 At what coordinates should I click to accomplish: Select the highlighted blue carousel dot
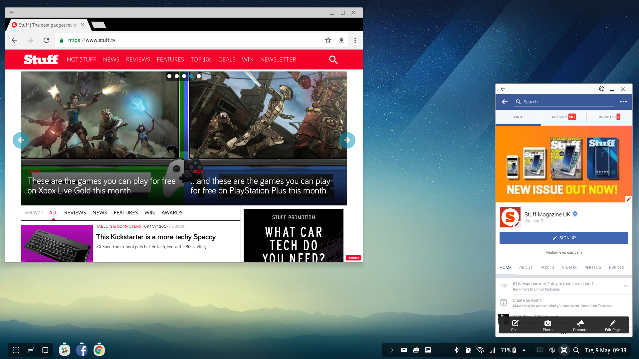(191, 76)
